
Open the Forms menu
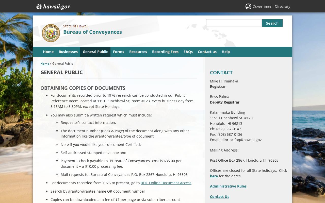click(x=119, y=52)
